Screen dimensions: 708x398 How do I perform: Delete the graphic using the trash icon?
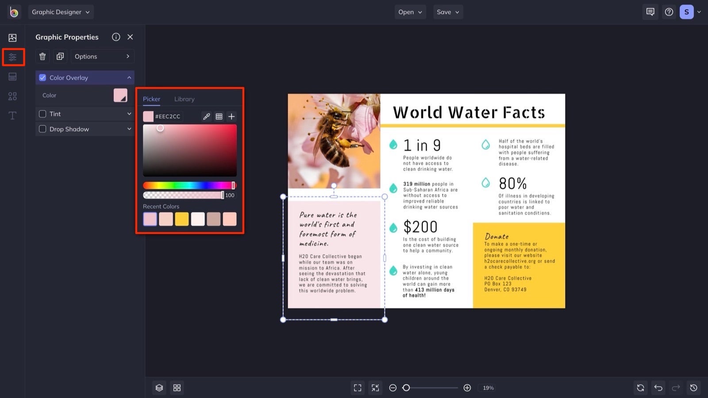42,56
